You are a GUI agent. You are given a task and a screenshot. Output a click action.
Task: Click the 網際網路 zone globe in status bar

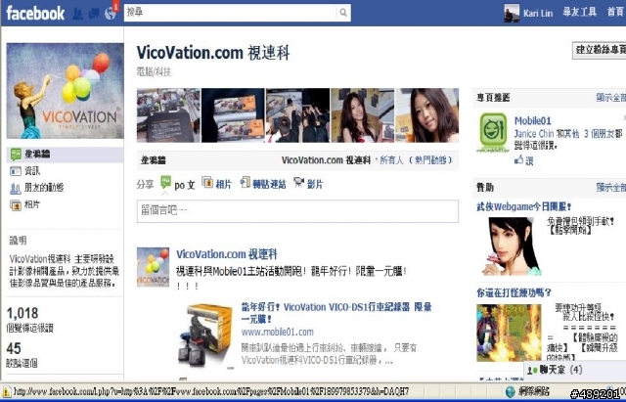(511, 391)
